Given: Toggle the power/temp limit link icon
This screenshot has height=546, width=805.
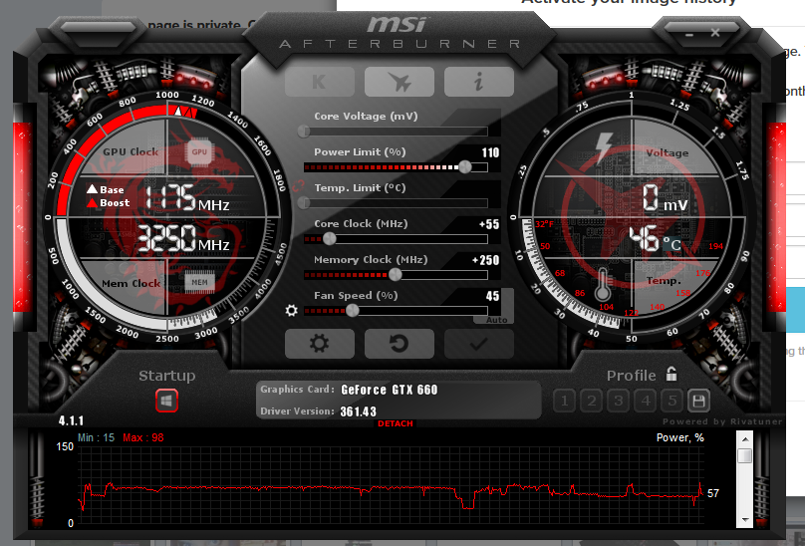Looking at the screenshot, I should tap(298, 185).
